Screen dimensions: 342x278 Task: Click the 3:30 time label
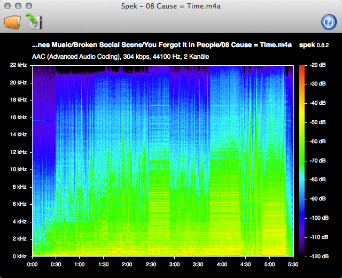tap(198, 265)
